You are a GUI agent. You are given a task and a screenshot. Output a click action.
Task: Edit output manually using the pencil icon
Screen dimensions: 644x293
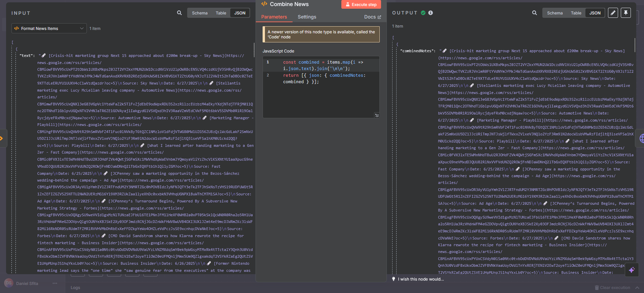613,13
